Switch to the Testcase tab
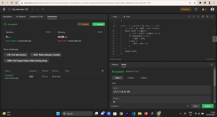 click(115, 65)
